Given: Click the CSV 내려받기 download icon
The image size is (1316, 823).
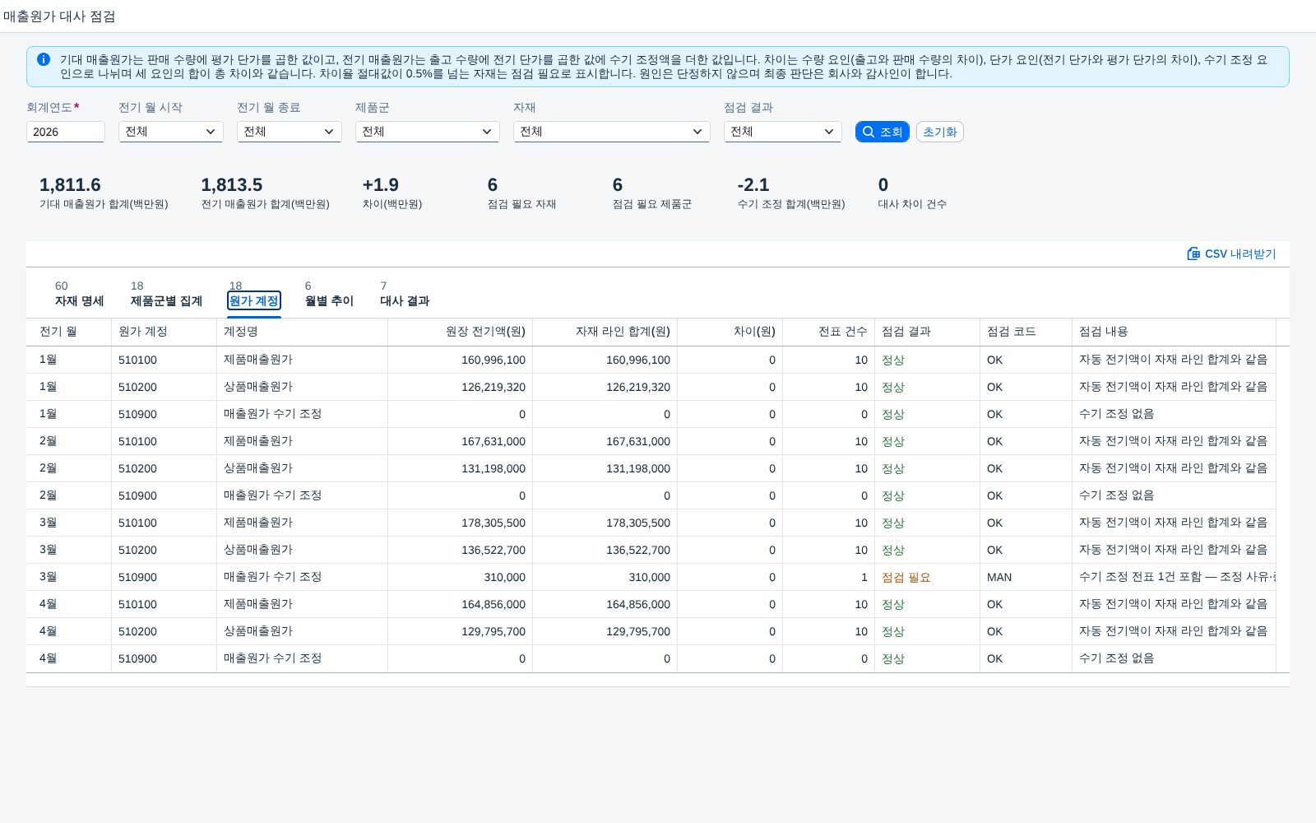Looking at the screenshot, I should click(1193, 253).
